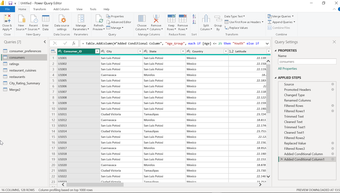This screenshot has width=340, height=193.
Task: Click the Choose Columns icon
Action: 142,18
